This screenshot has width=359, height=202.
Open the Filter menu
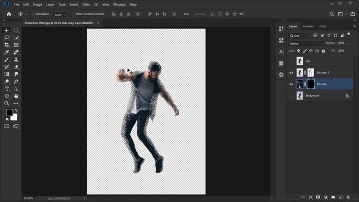coord(86,4)
